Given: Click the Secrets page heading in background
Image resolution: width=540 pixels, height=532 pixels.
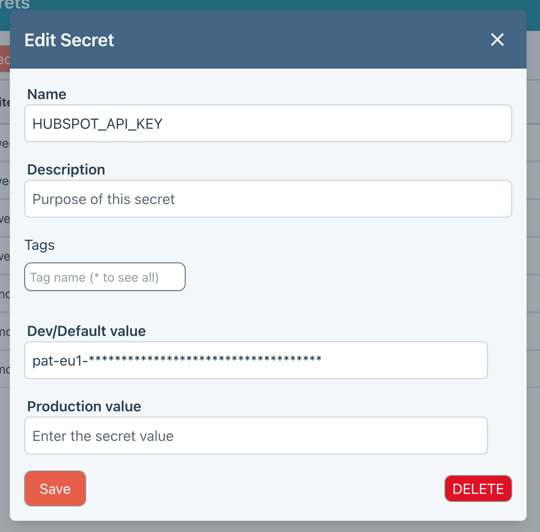Looking at the screenshot, I should click(15, 4).
